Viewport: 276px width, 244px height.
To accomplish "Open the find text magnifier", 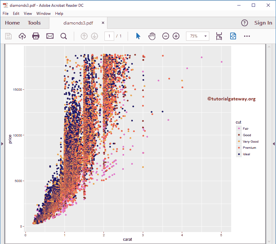I will pos(64,36).
